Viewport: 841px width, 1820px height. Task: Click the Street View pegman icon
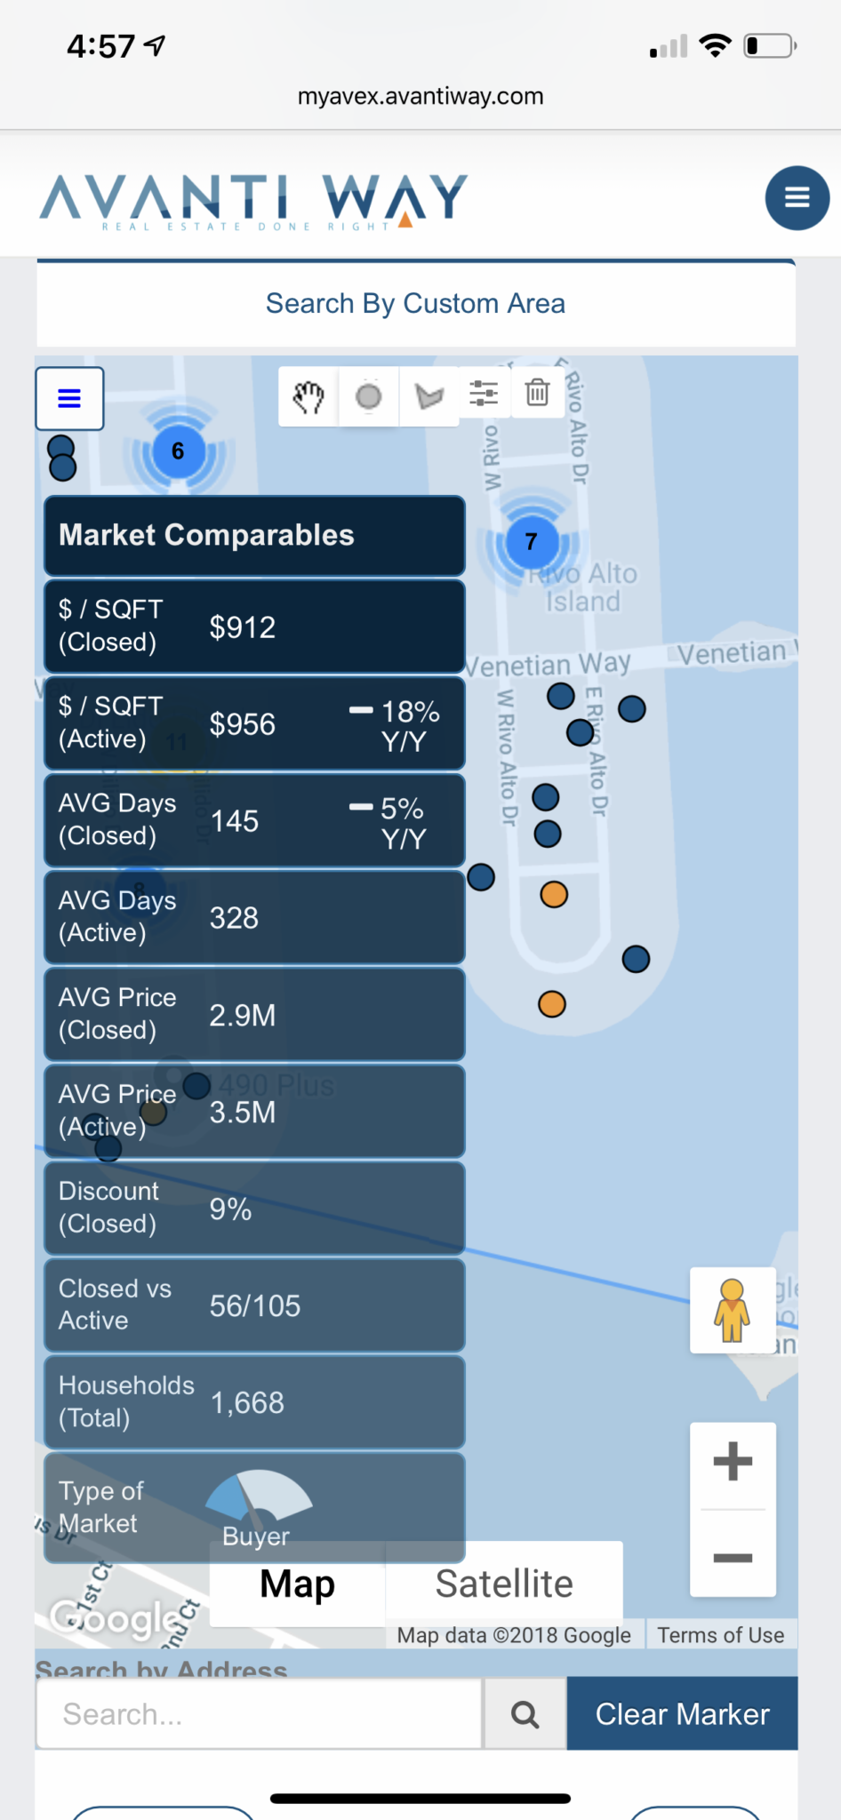[x=732, y=1310]
